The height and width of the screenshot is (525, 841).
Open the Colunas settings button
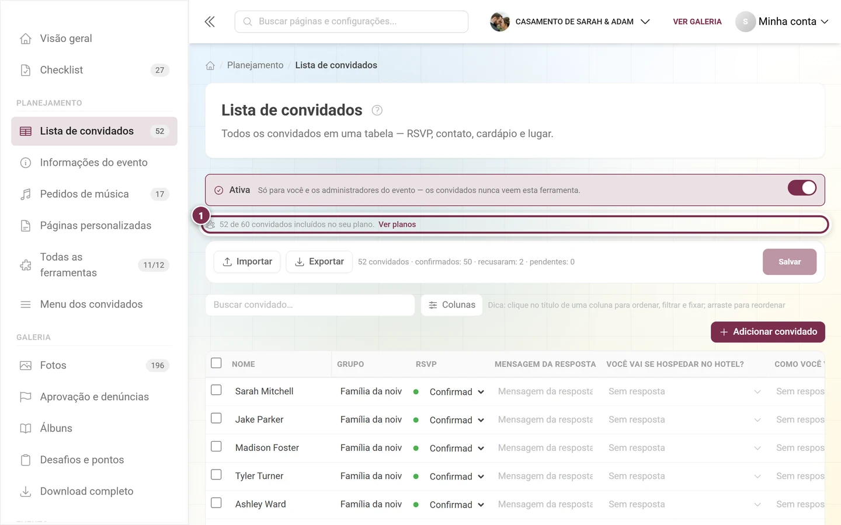451,305
